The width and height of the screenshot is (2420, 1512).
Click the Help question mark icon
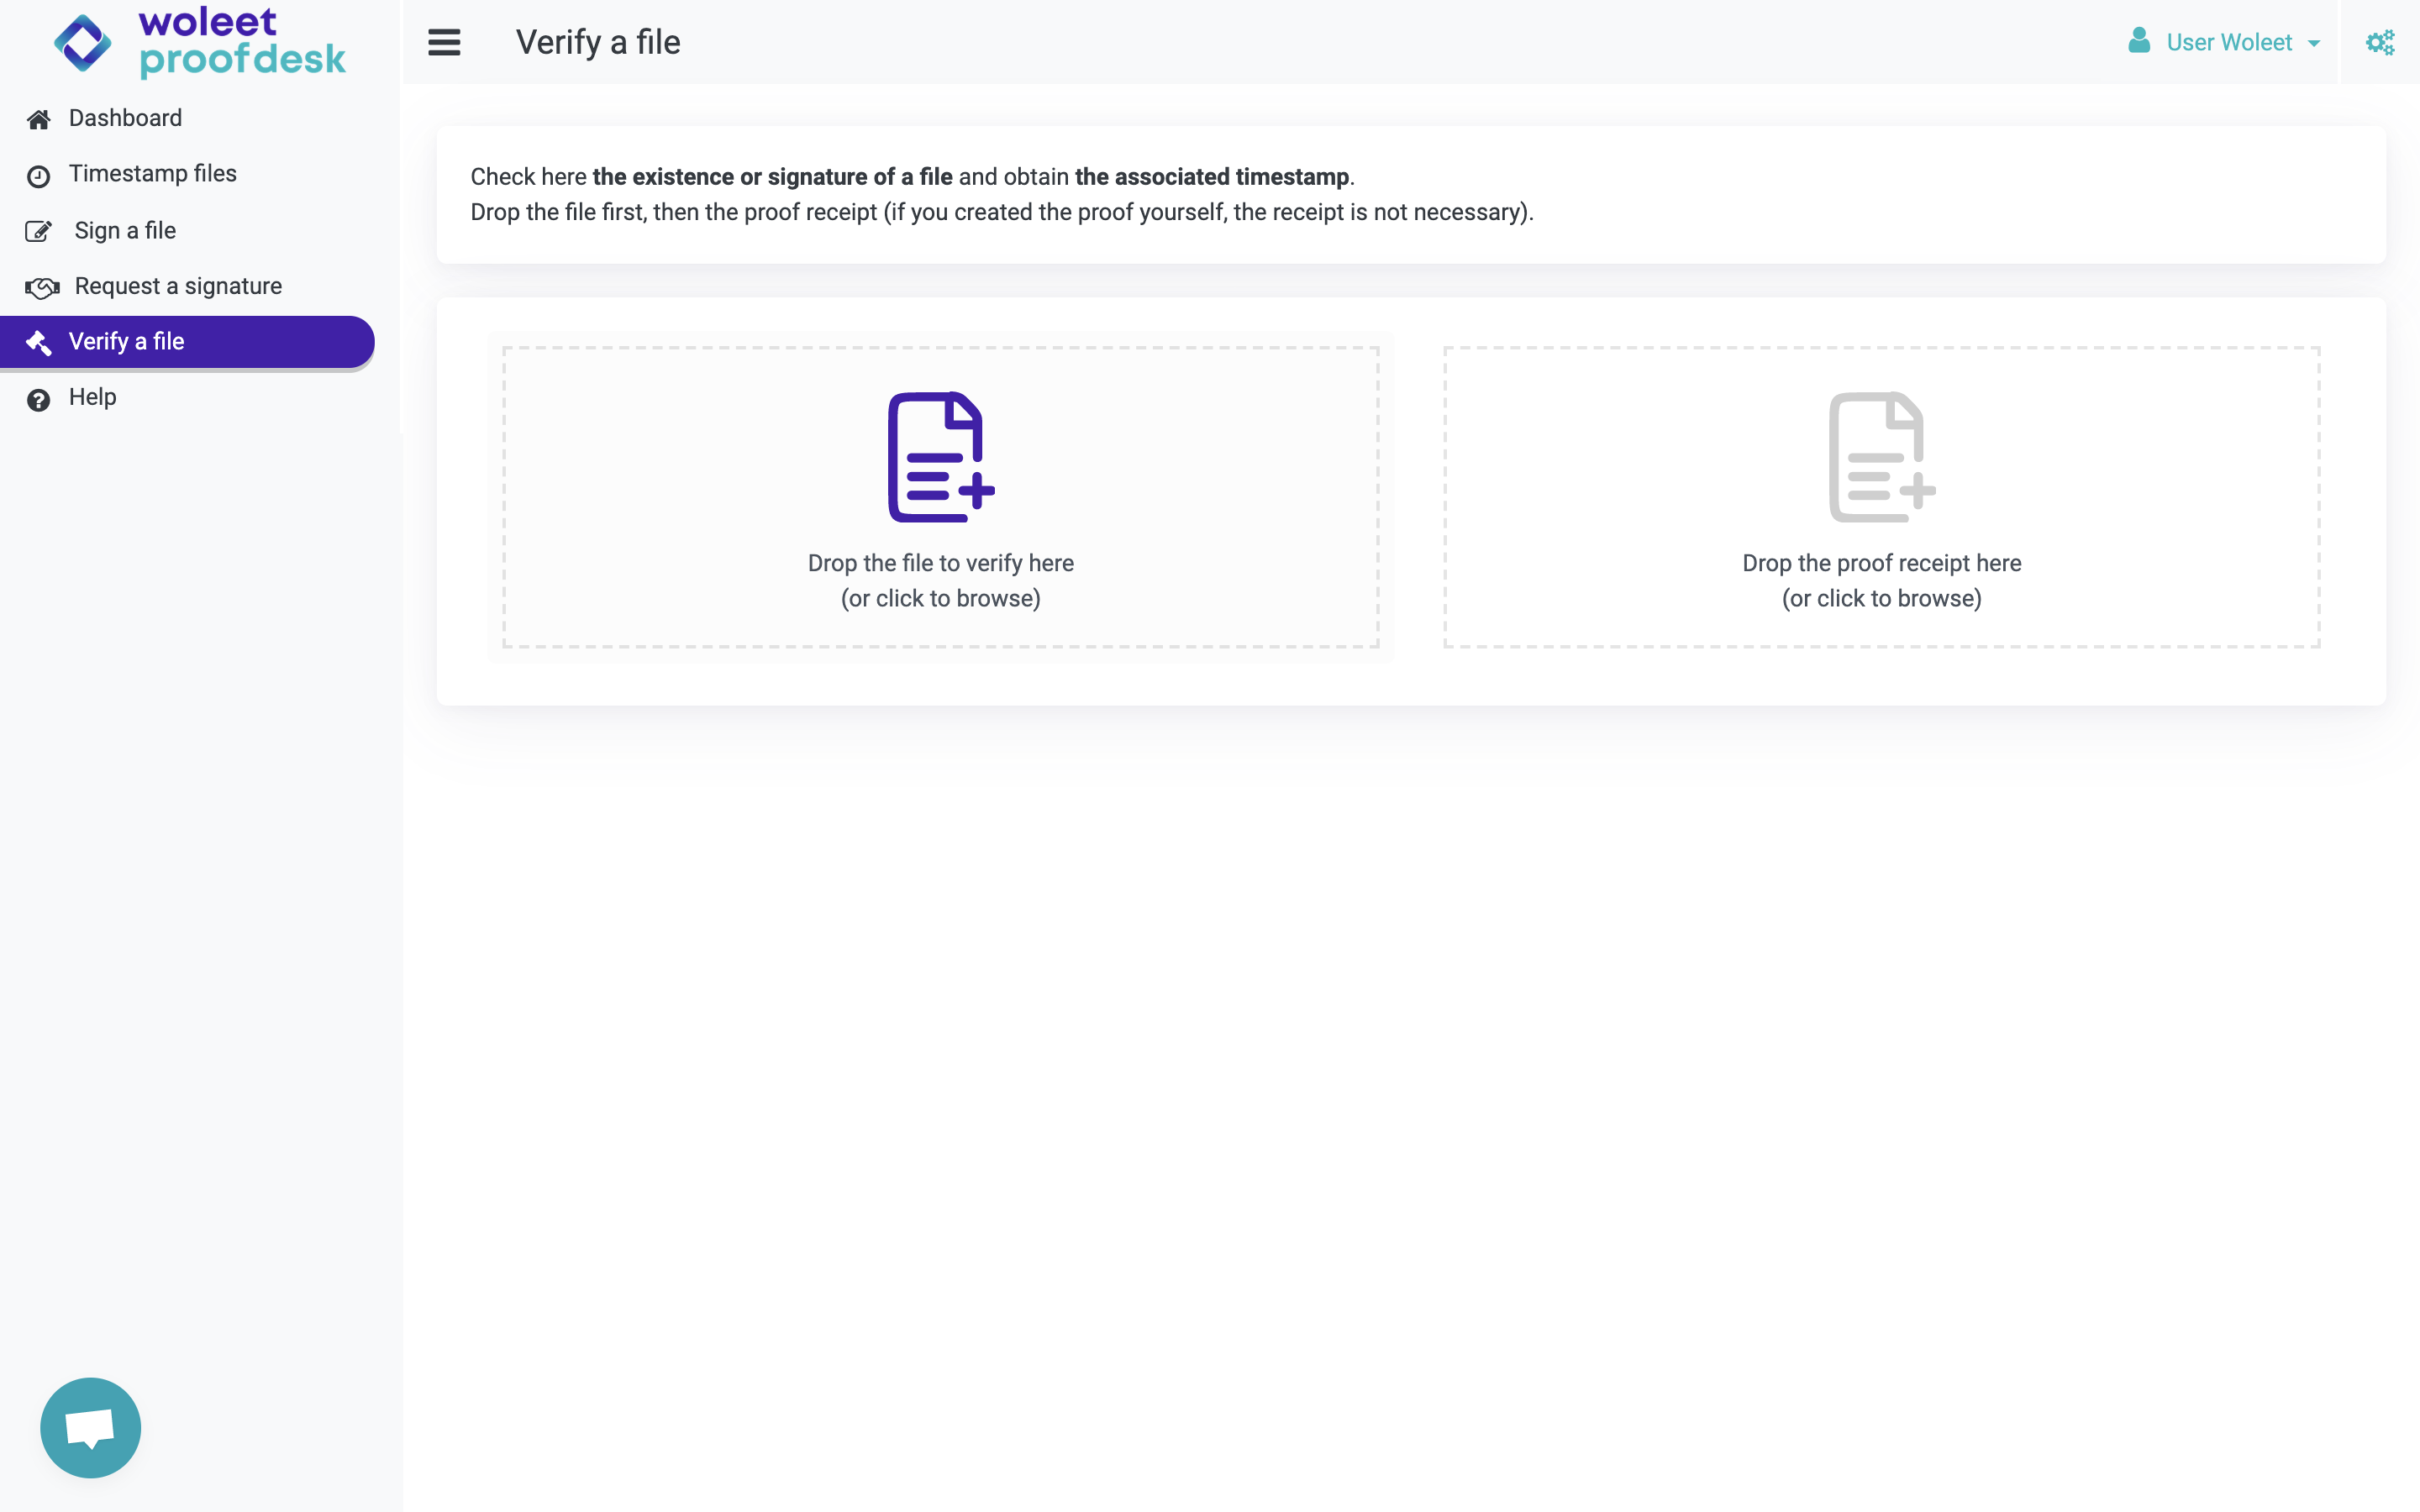pyautogui.click(x=38, y=400)
